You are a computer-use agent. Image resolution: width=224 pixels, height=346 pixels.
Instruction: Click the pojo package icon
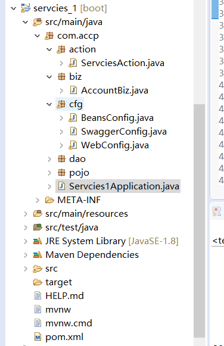(61, 173)
